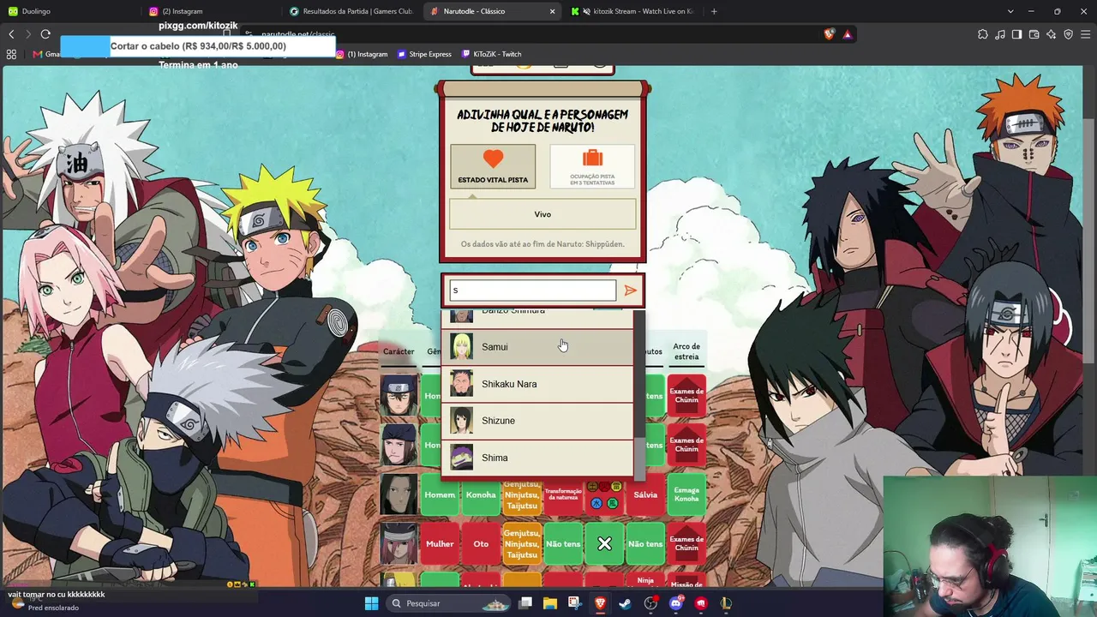Screen dimensions: 1097x617
Task: Click the green X tile in Mulher row
Action: point(604,543)
